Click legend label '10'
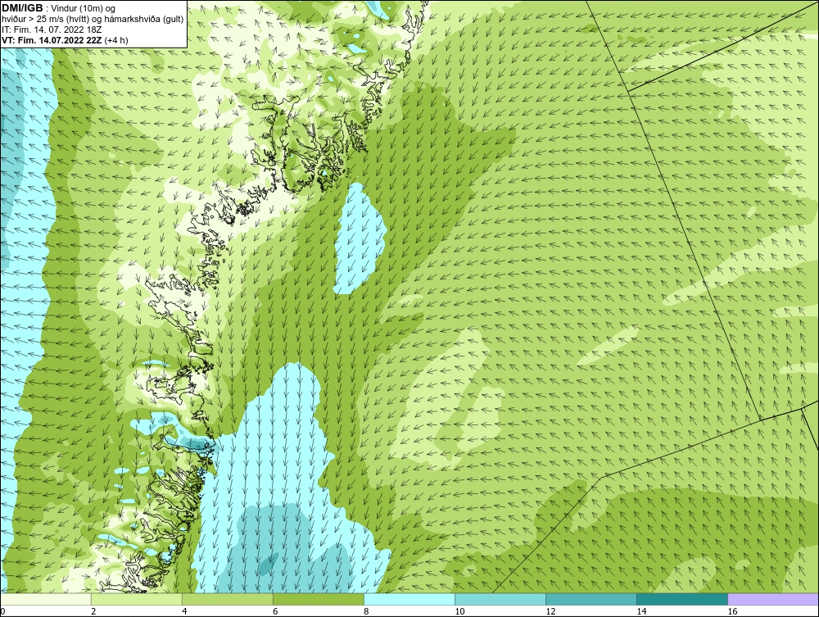The height and width of the screenshot is (617, 819). (x=459, y=611)
